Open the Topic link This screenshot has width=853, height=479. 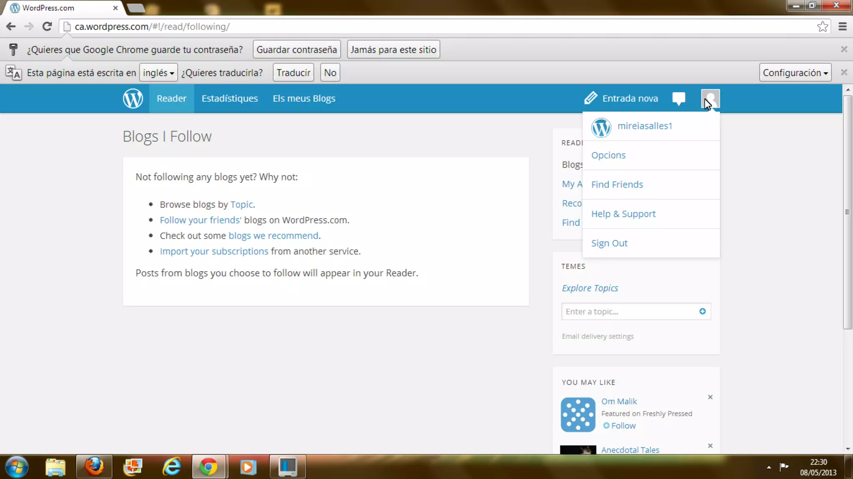(242, 204)
